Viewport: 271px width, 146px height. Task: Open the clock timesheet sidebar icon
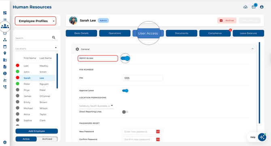5,33
